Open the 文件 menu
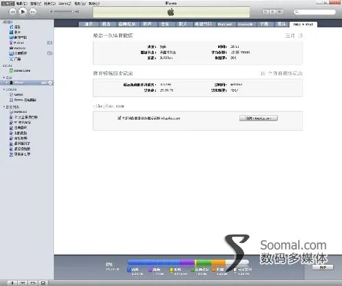This screenshot has width=342, height=286. (8, 3)
